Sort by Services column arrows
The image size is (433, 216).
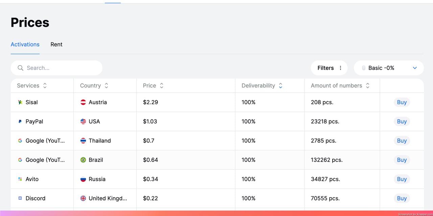pos(45,86)
